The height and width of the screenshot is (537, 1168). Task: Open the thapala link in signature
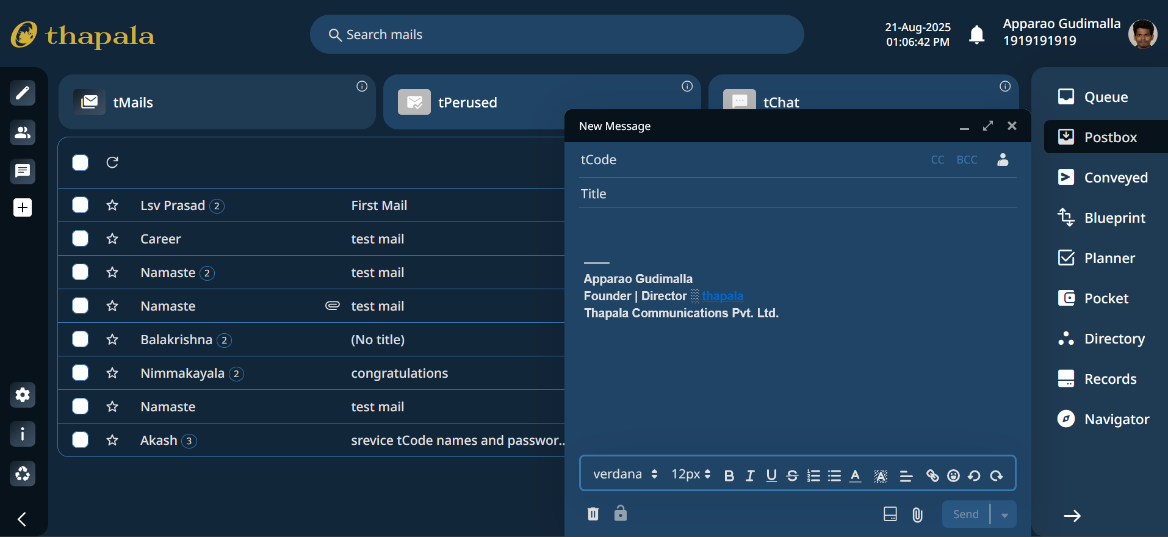[723, 296]
